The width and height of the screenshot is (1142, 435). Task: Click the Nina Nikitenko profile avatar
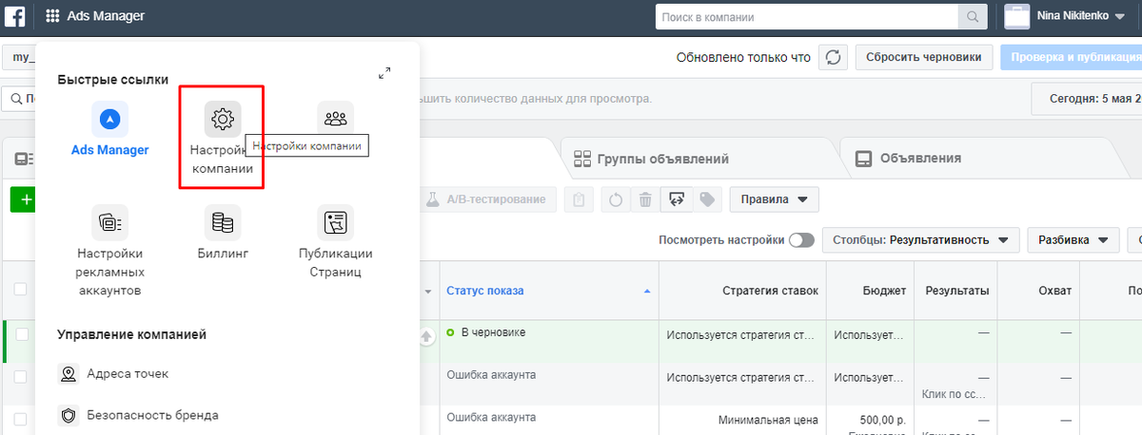pyautogui.click(x=1017, y=17)
